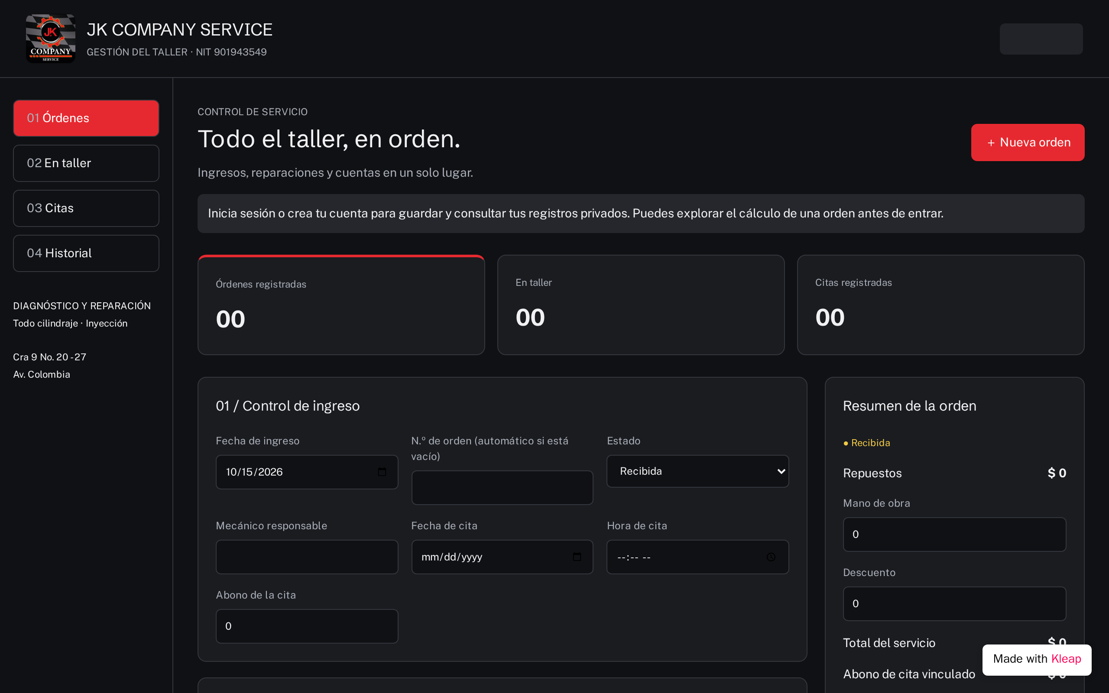Select the En taller stat card
Screen dimensions: 1109x693
coord(641,305)
